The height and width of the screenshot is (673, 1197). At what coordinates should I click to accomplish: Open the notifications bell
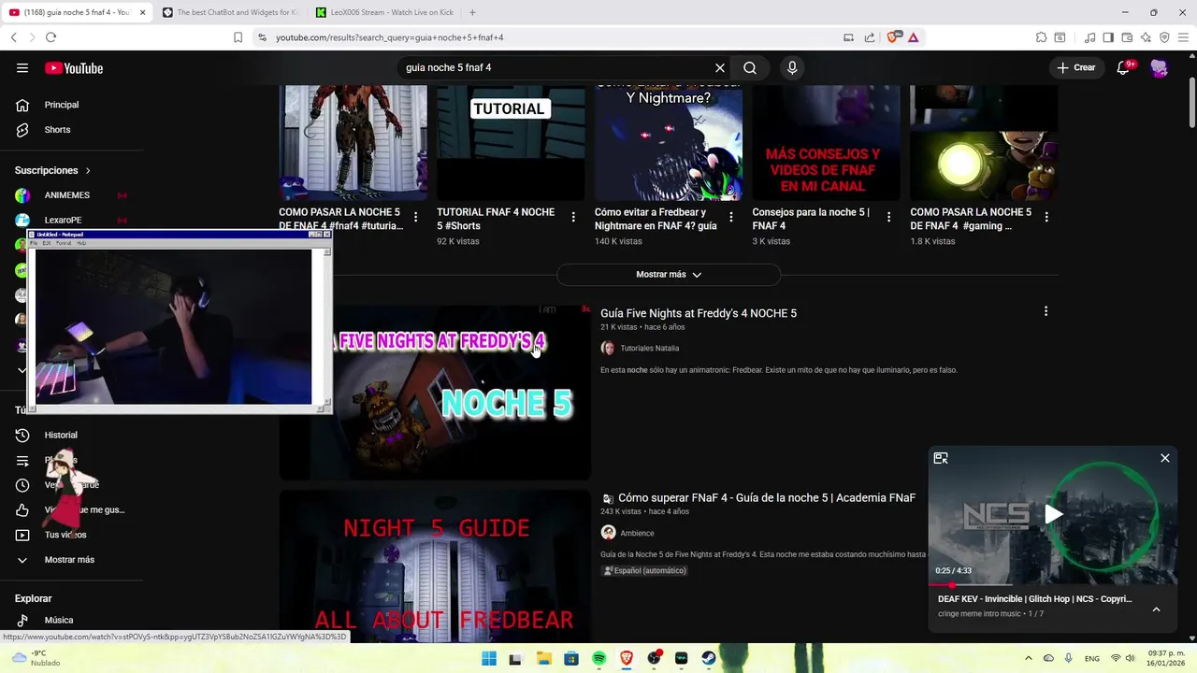point(1123,68)
